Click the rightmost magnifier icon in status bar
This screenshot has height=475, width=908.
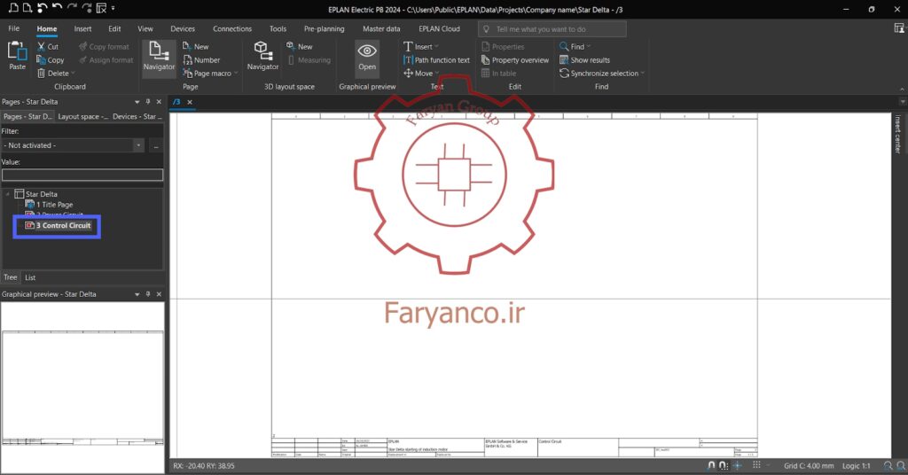pyautogui.click(x=901, y=465)
